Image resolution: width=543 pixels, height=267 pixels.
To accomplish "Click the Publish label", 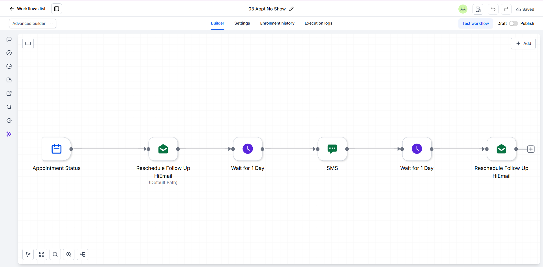I will [x=527, y=23].
